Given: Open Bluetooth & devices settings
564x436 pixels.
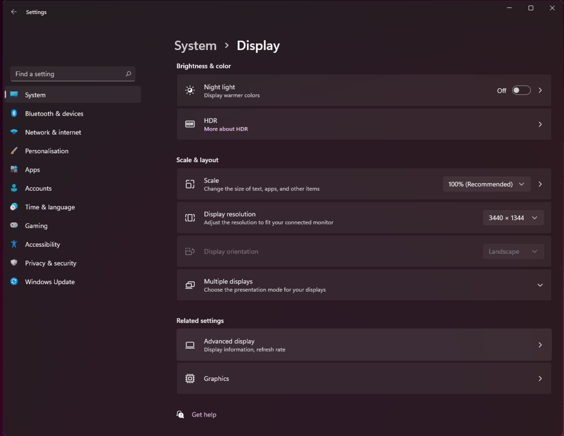Looking at the screenshot, I should 54,113.
